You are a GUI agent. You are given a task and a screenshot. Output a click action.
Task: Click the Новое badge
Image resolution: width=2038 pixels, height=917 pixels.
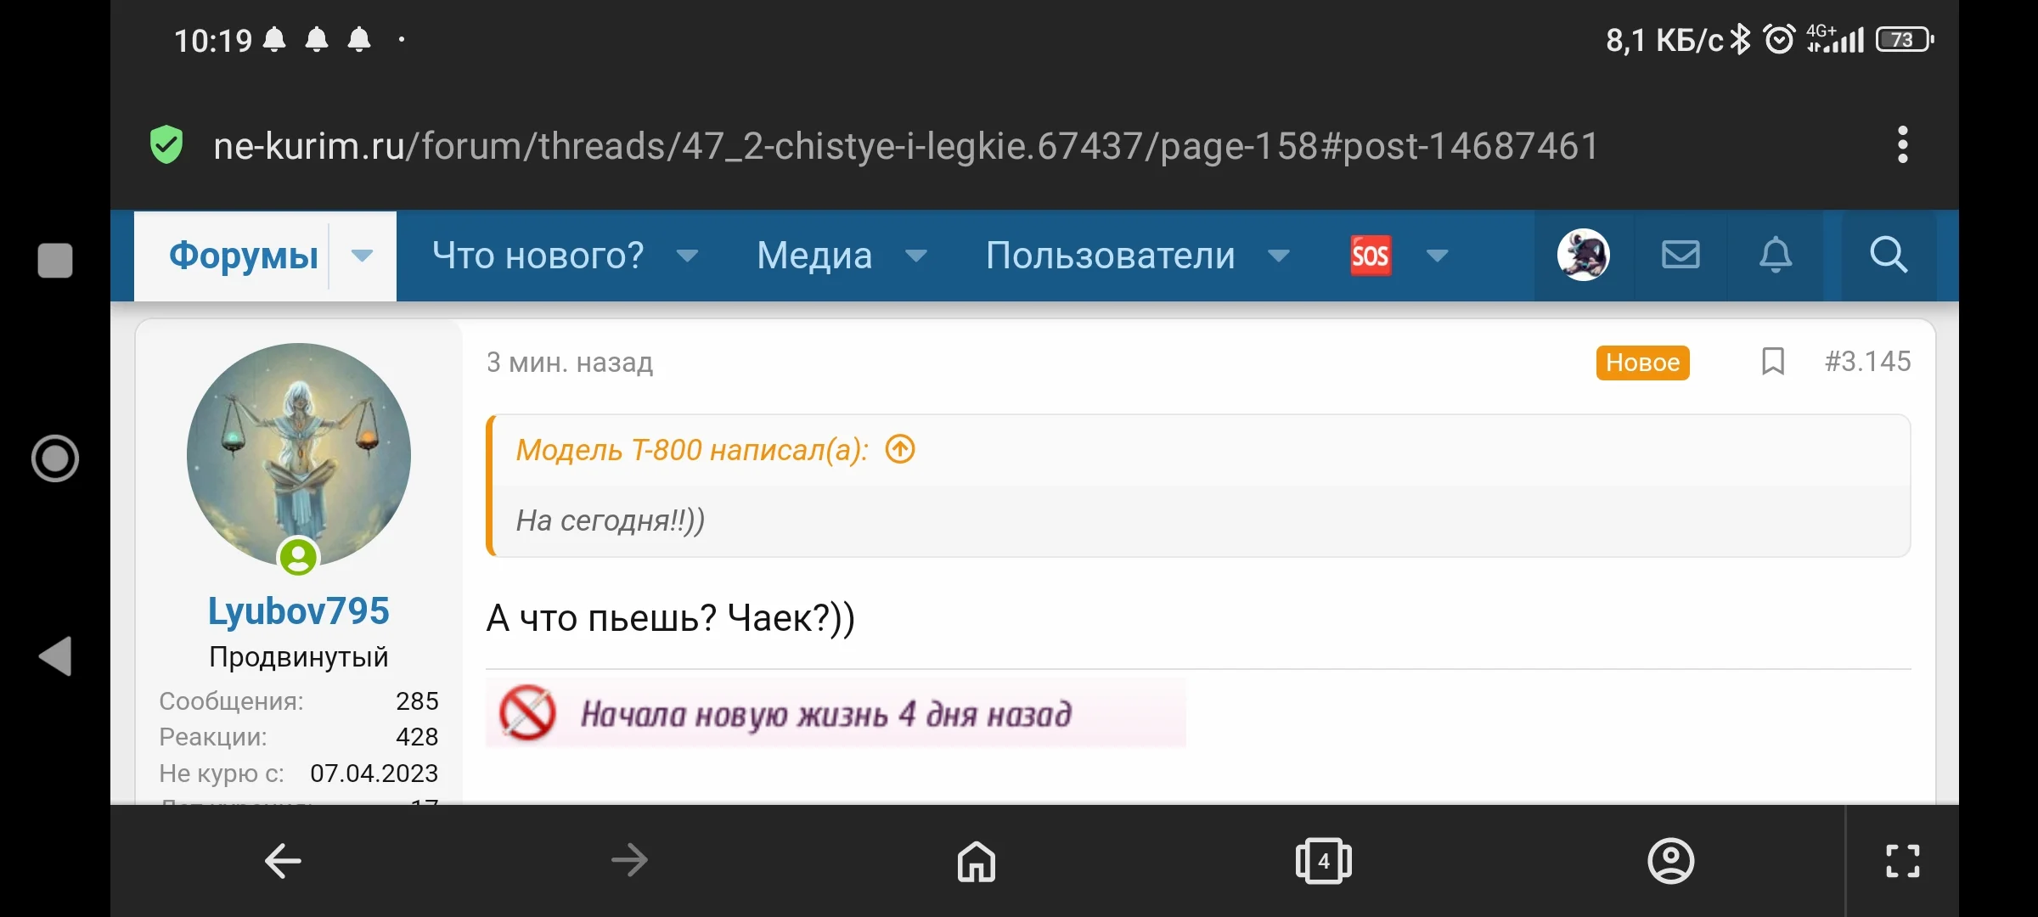[x=1641, y=362]
